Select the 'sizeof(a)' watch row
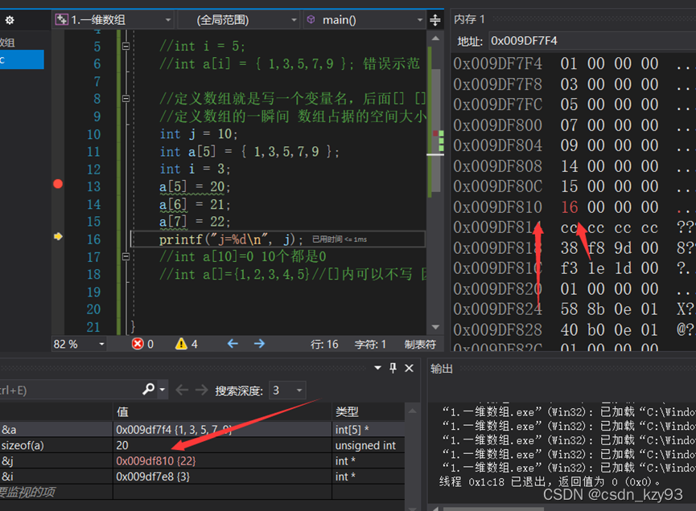The height and width of the screenshot is (511, 696). (202, 445)
